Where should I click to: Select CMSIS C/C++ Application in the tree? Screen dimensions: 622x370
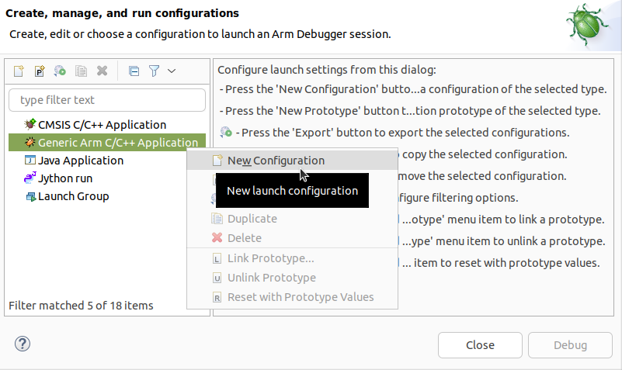click(102, 125)
